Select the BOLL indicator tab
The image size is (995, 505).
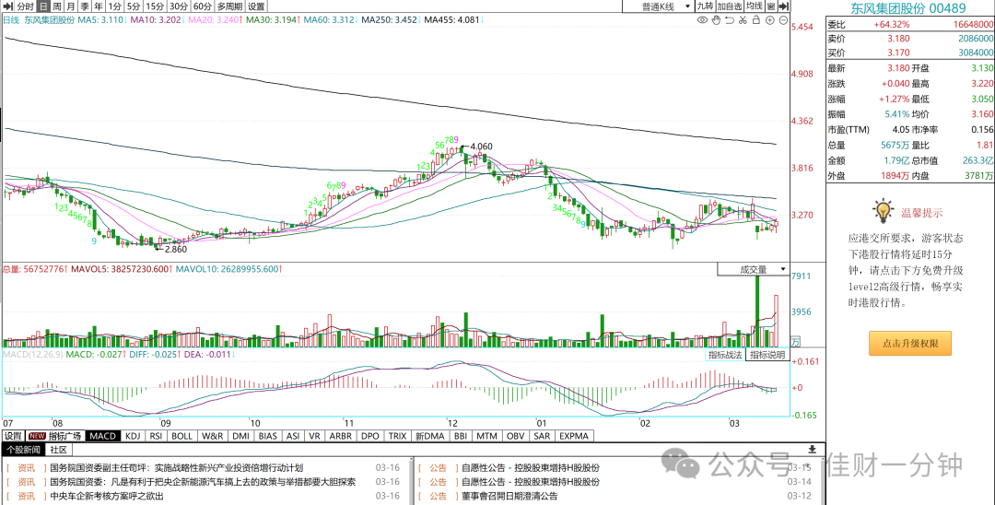coord(182,437)
